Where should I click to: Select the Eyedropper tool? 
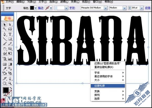click(x=4, y=69)
